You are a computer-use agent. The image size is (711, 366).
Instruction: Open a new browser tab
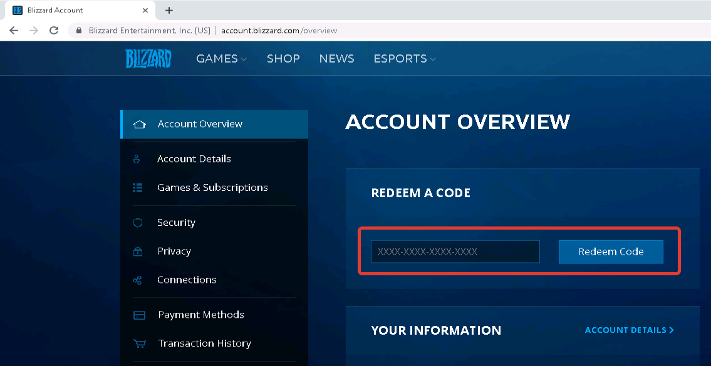169,10
